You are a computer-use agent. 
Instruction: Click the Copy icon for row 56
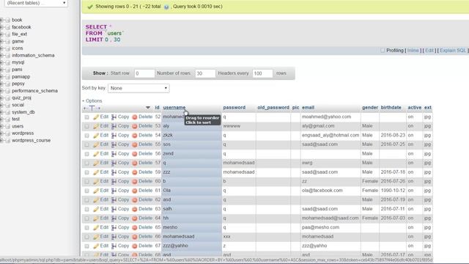click(114, 154)
